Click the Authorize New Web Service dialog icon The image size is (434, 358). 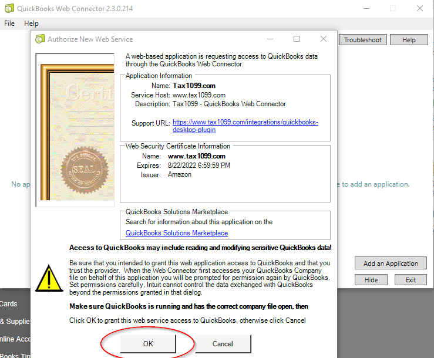[x=40, y=39]
